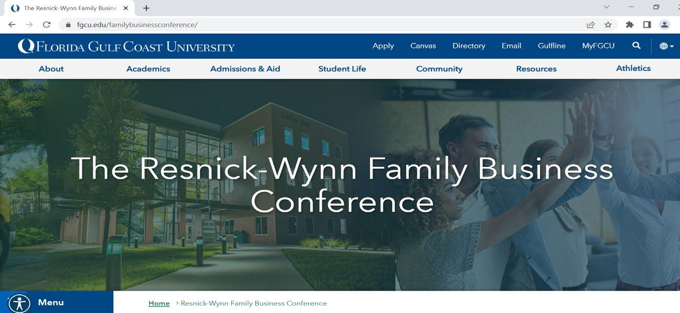Open the extensions puzzle icon
This screenshot has height=313, width=680.
pos(630,25)
